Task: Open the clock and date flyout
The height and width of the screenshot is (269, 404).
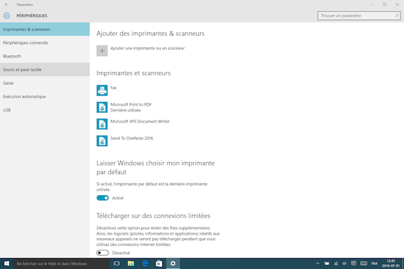Action: 391,264
